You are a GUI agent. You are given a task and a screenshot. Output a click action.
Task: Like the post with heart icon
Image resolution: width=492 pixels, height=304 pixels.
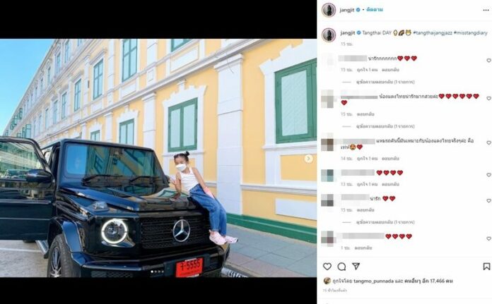(327, 267)
